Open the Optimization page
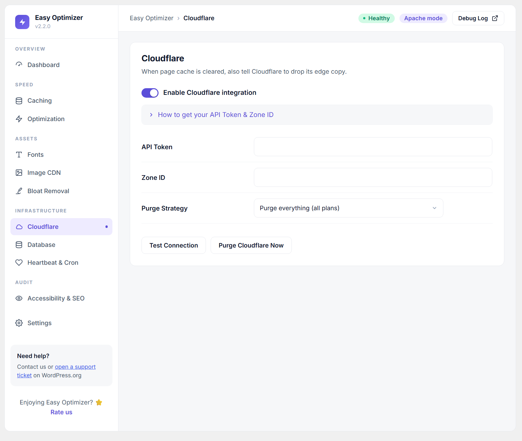The image size is (522, 441). [61, 119]
